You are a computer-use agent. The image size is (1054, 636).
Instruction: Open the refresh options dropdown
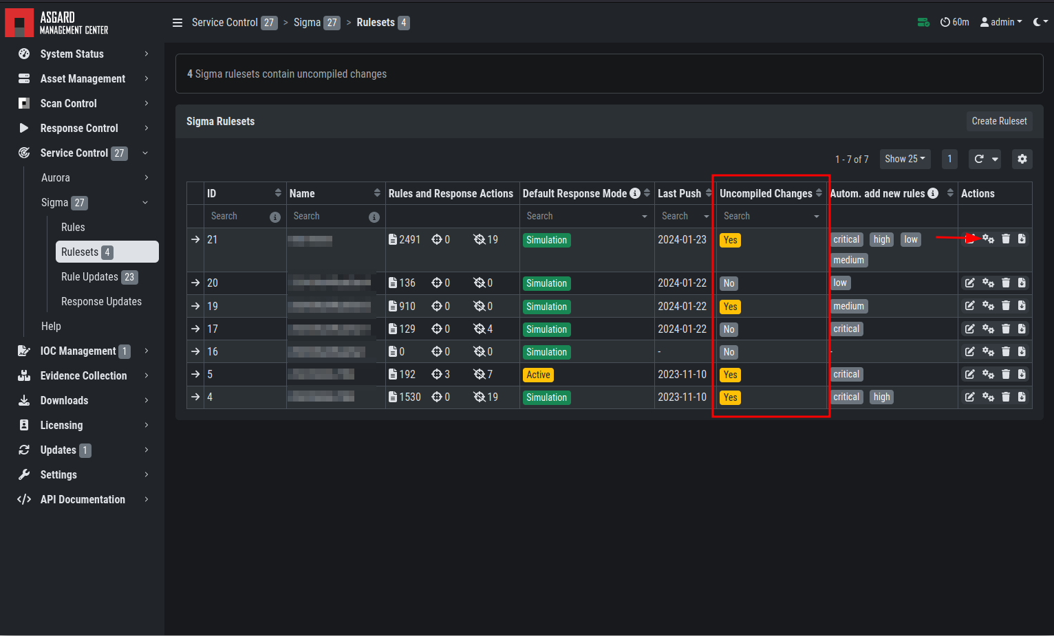pos(995,159)
